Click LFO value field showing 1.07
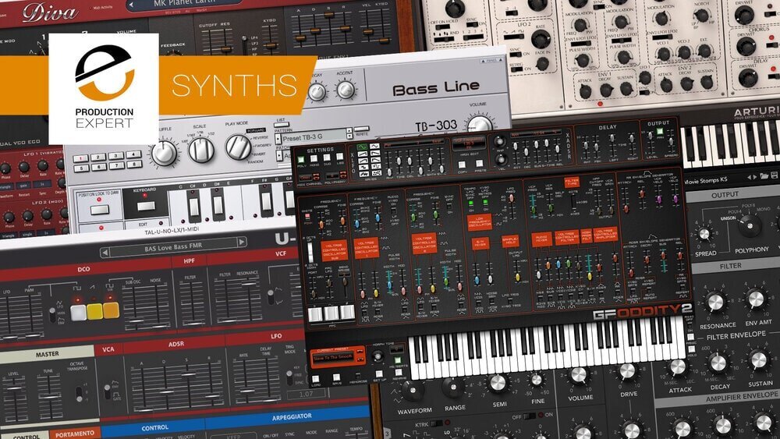The width and height of the screenshot is (780, 439). [x=307, y=394]
